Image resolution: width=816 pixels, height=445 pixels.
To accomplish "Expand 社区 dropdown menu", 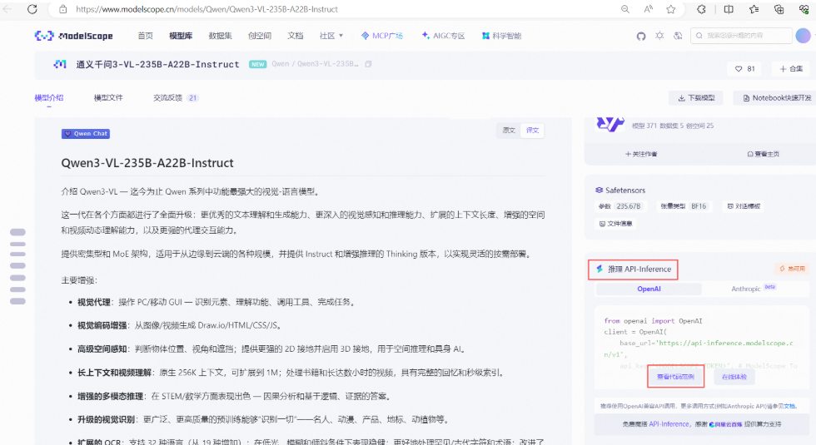I will click(331, 36).
